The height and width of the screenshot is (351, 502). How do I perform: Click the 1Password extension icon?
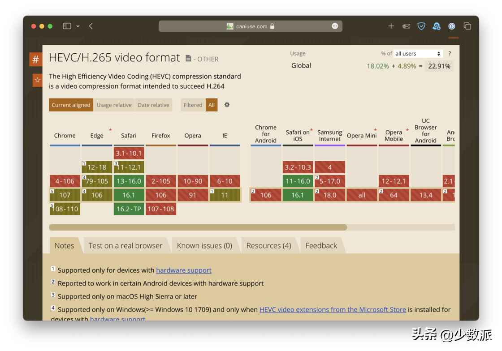(x=452, y=26)
